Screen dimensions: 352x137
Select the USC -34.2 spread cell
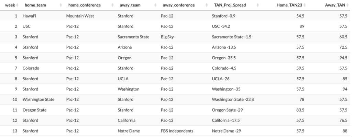click(x=221, y=26)
